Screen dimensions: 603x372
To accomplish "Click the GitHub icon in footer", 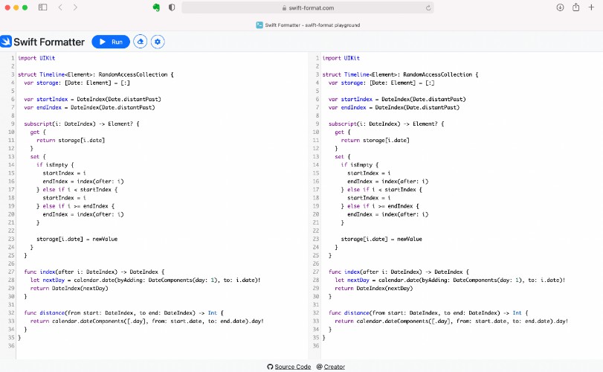I will pos(270,367).
